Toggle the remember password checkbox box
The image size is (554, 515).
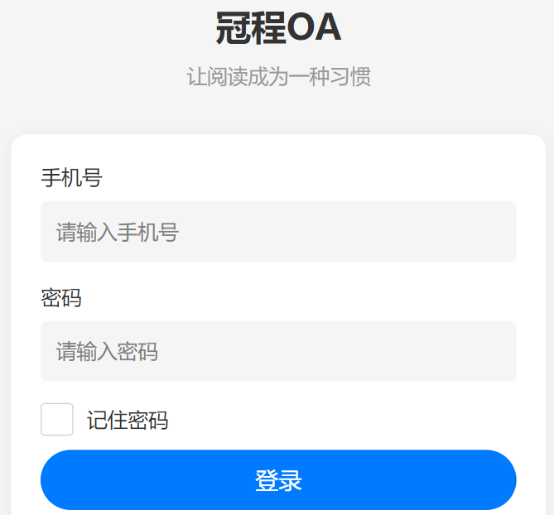(57, 420)
